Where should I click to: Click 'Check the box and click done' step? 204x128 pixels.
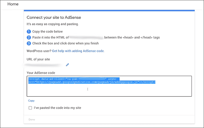(x=66, y=43)
